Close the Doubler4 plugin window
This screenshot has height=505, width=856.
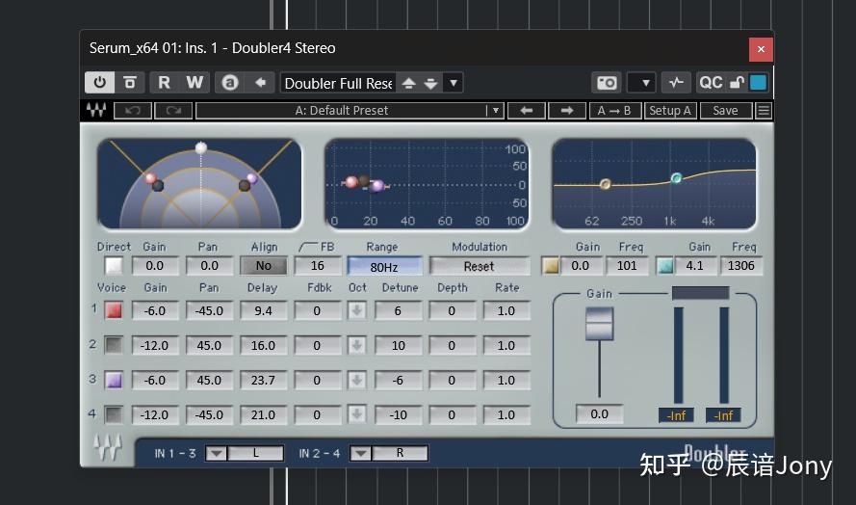[x=761, y=49]
